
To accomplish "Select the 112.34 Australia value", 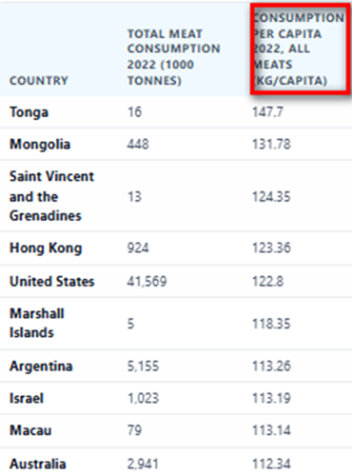I will (271, 464).
